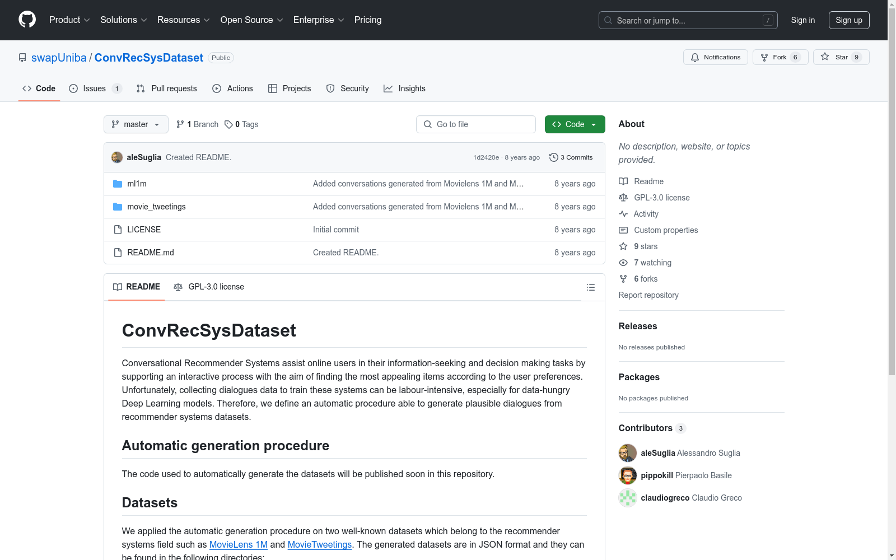View the 9 stars link
The width and height of the screenshot is (896, 560).
click(638, 246)
